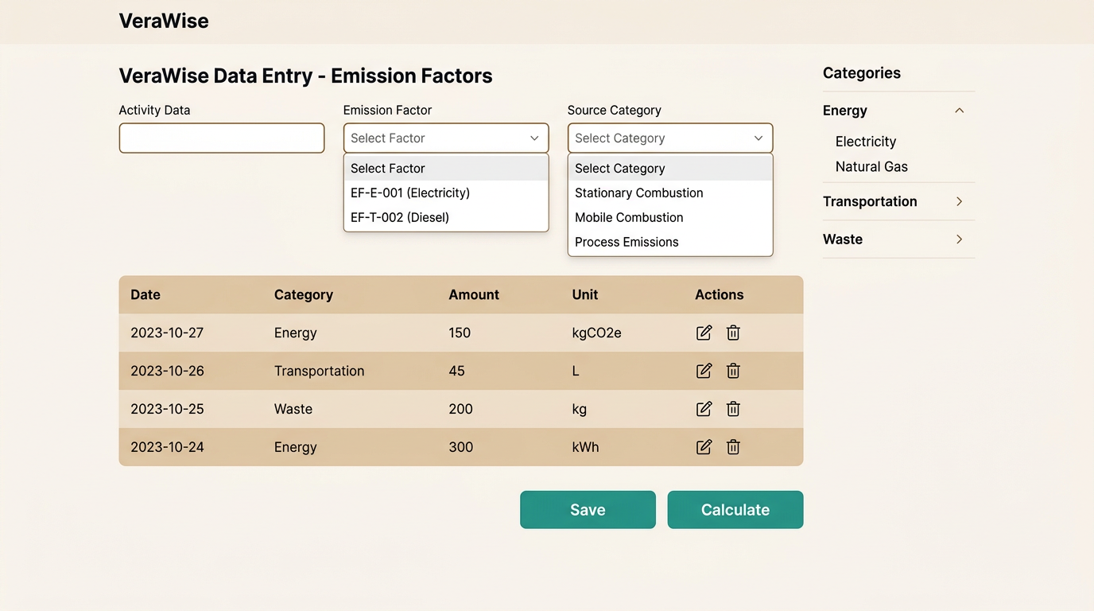Image resolution: width=1094 pixels, height=611 pixels.
Task: Click the Category column header
Action: pos(304,294)
